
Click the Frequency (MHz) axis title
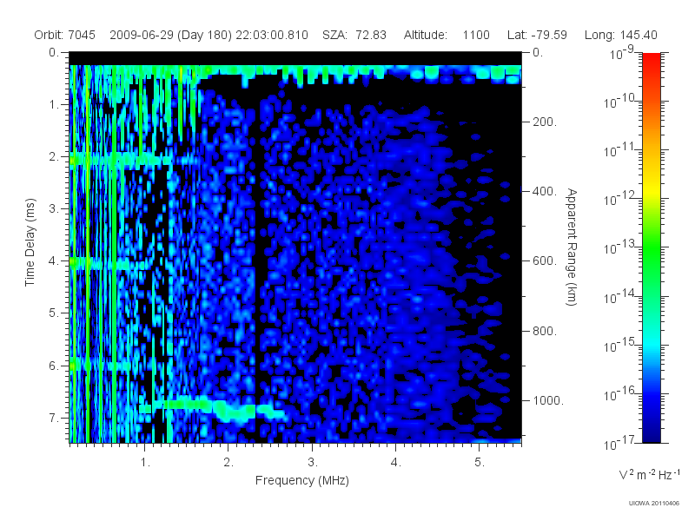point(301,481)
